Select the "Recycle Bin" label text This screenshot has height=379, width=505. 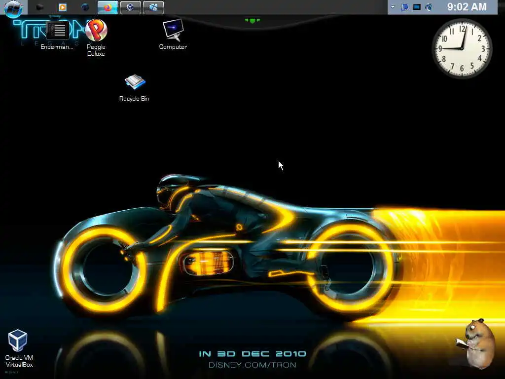pyautogui.click(x=134, y=99)
